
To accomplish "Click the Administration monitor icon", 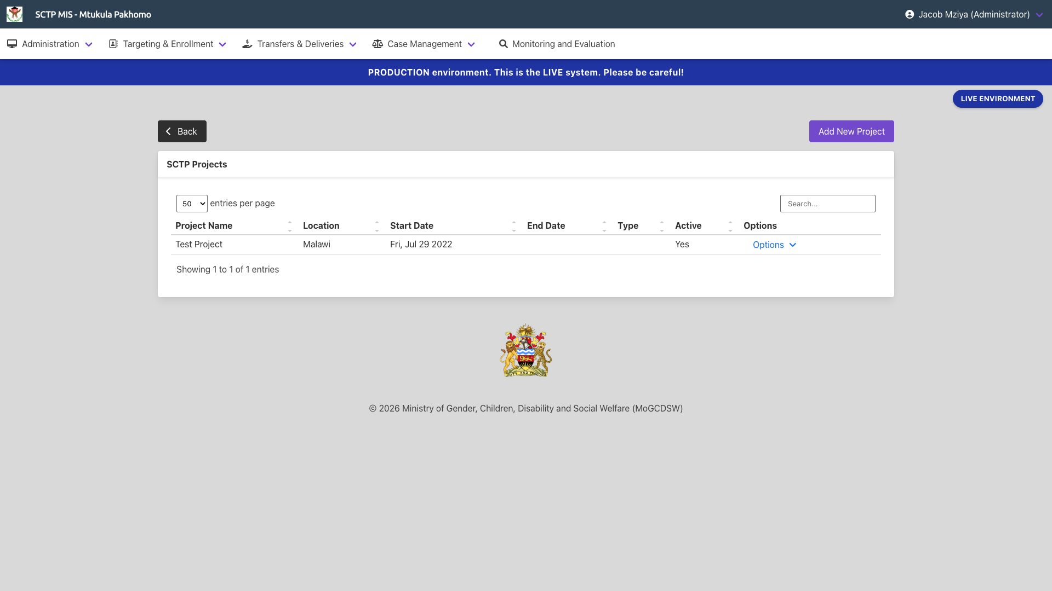I will (x=12, y=44).
